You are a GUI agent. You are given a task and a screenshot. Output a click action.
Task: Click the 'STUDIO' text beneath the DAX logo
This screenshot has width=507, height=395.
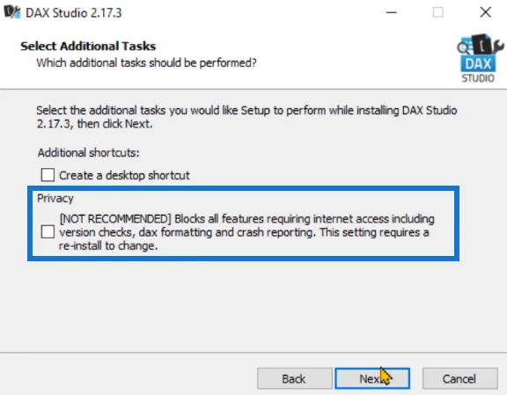[x=478, y=78]
